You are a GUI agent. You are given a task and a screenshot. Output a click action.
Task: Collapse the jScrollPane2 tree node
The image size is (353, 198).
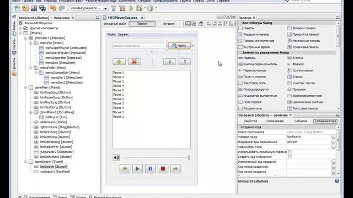point(31,112)
